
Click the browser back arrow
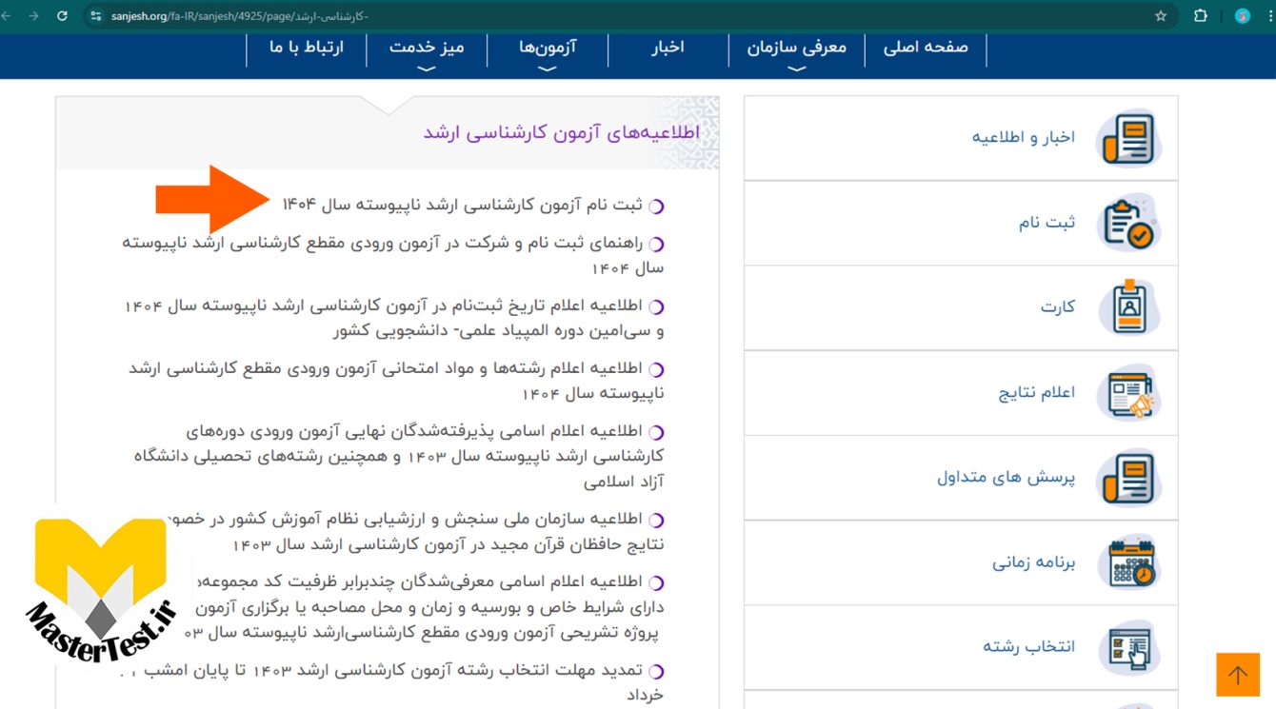pyautogui.click(x=8, y=16)
